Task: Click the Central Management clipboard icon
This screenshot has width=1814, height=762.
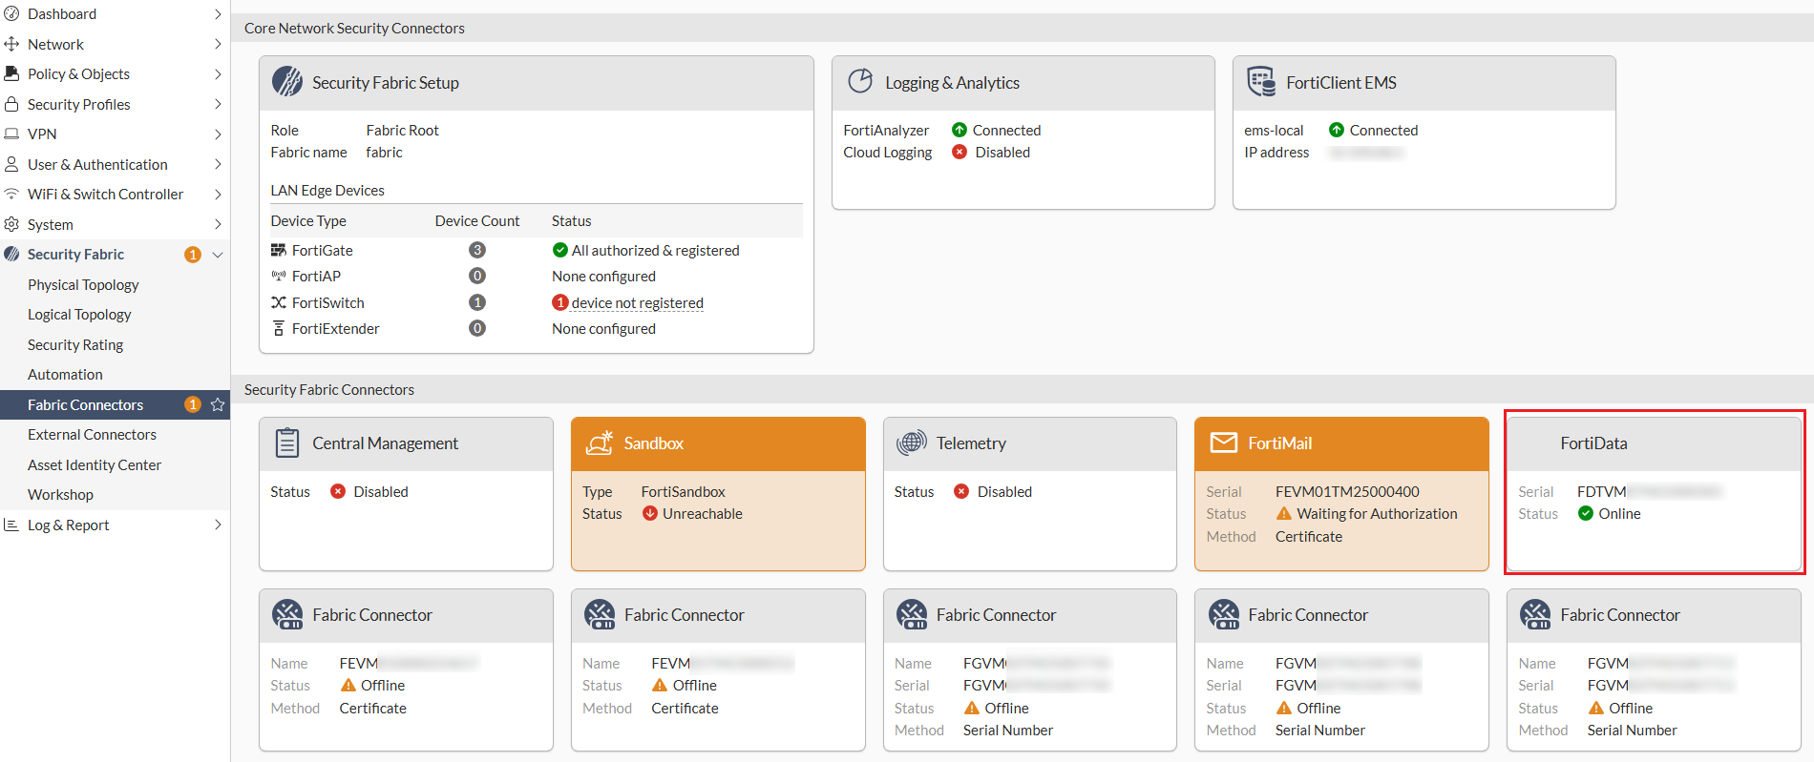Action: [x=286, y=443]
